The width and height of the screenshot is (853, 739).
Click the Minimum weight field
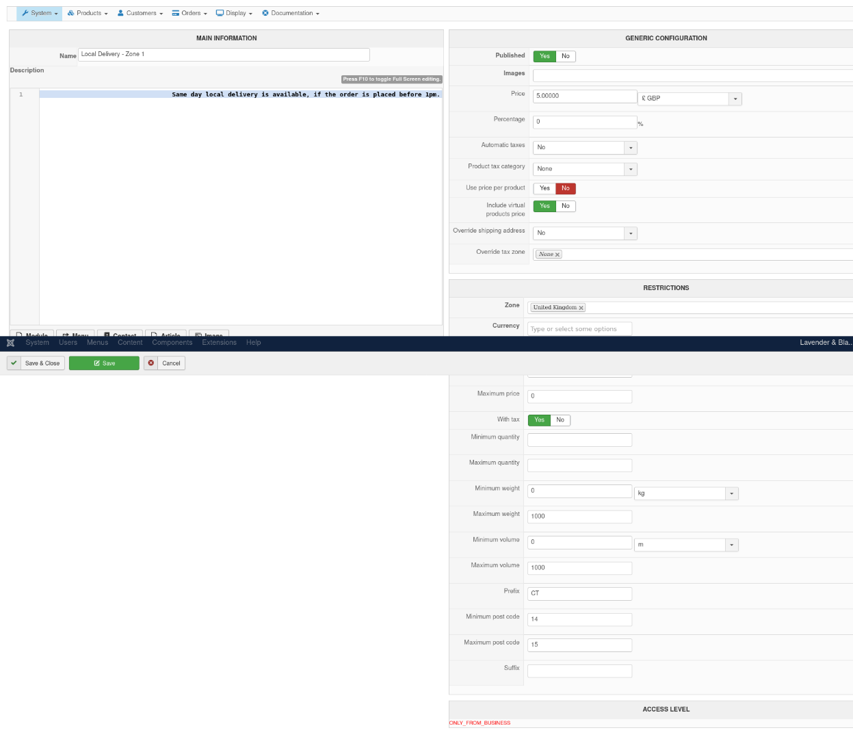click(x=580, y=491)
